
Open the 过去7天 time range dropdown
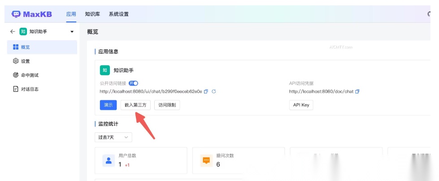[113, 137]
